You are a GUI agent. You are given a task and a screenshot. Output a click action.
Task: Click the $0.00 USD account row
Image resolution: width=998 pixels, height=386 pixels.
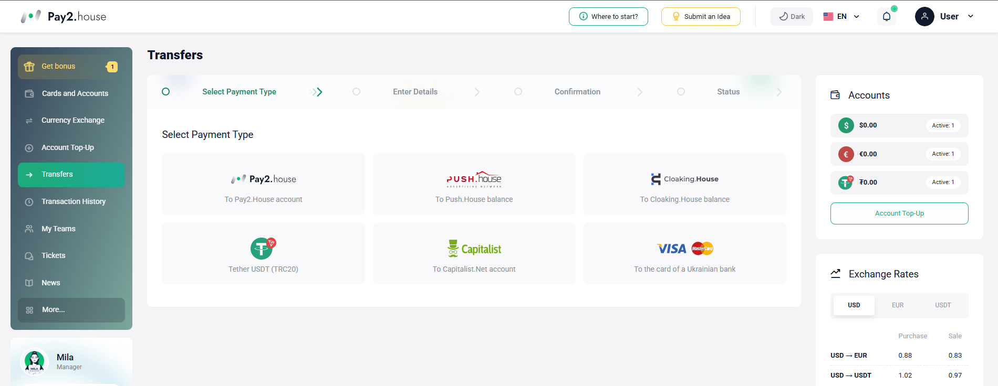899,125
